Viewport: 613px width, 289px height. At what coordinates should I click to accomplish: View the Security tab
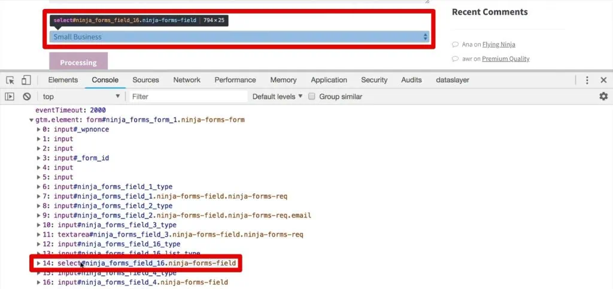[x=374, y=80]
